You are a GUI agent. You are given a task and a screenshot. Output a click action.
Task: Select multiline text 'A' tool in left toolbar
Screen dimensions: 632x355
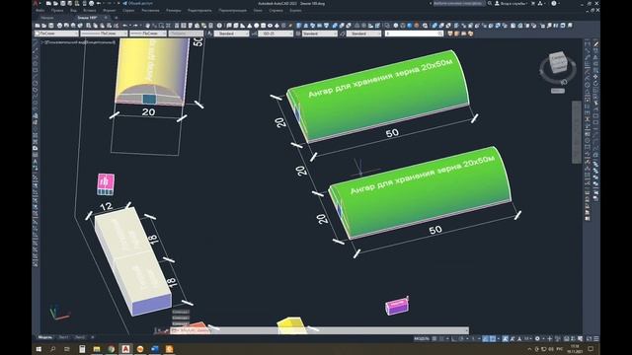(x=36, y=162)
